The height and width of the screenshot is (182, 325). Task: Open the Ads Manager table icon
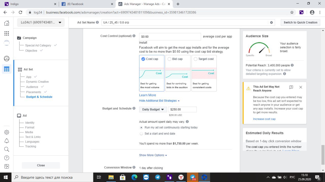click(x=7, y=69)
